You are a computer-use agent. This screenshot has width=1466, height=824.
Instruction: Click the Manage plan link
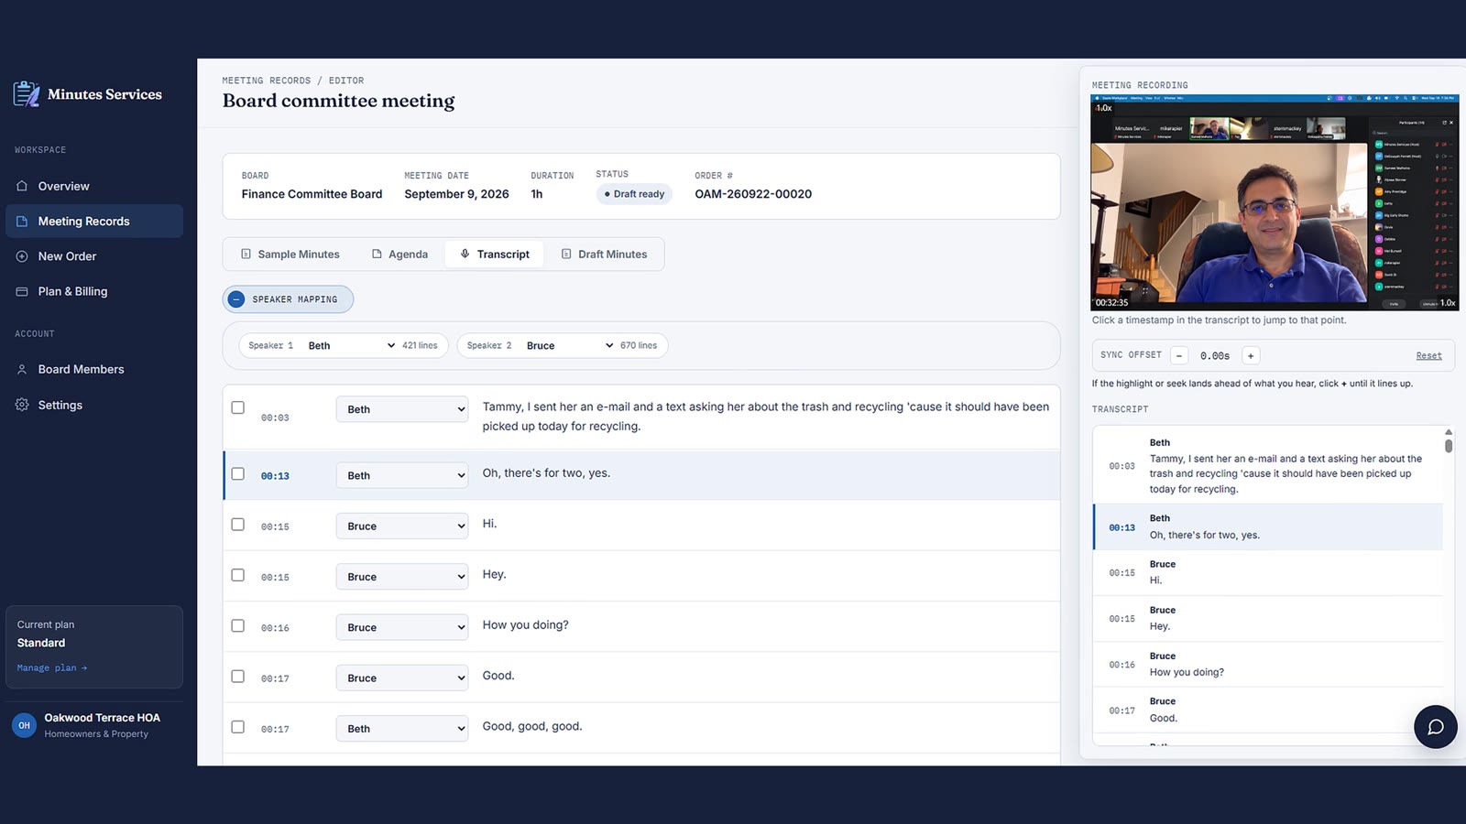pos(52,668)
